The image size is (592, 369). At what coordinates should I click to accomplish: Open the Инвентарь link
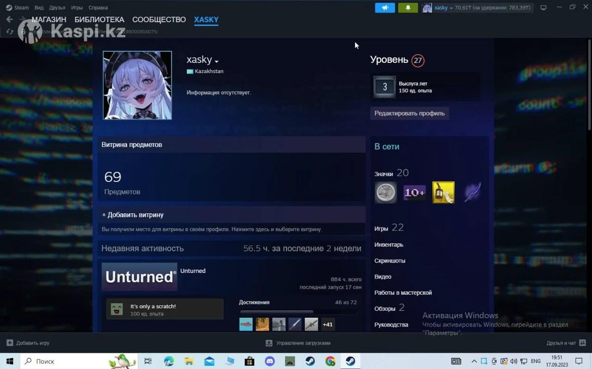coord(389,245)
